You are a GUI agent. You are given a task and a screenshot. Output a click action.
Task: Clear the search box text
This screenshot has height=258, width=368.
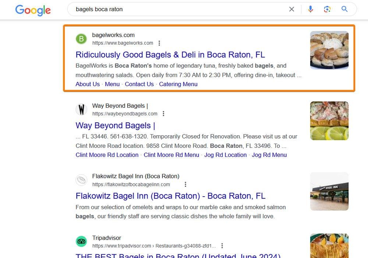(x=291, y=9)
